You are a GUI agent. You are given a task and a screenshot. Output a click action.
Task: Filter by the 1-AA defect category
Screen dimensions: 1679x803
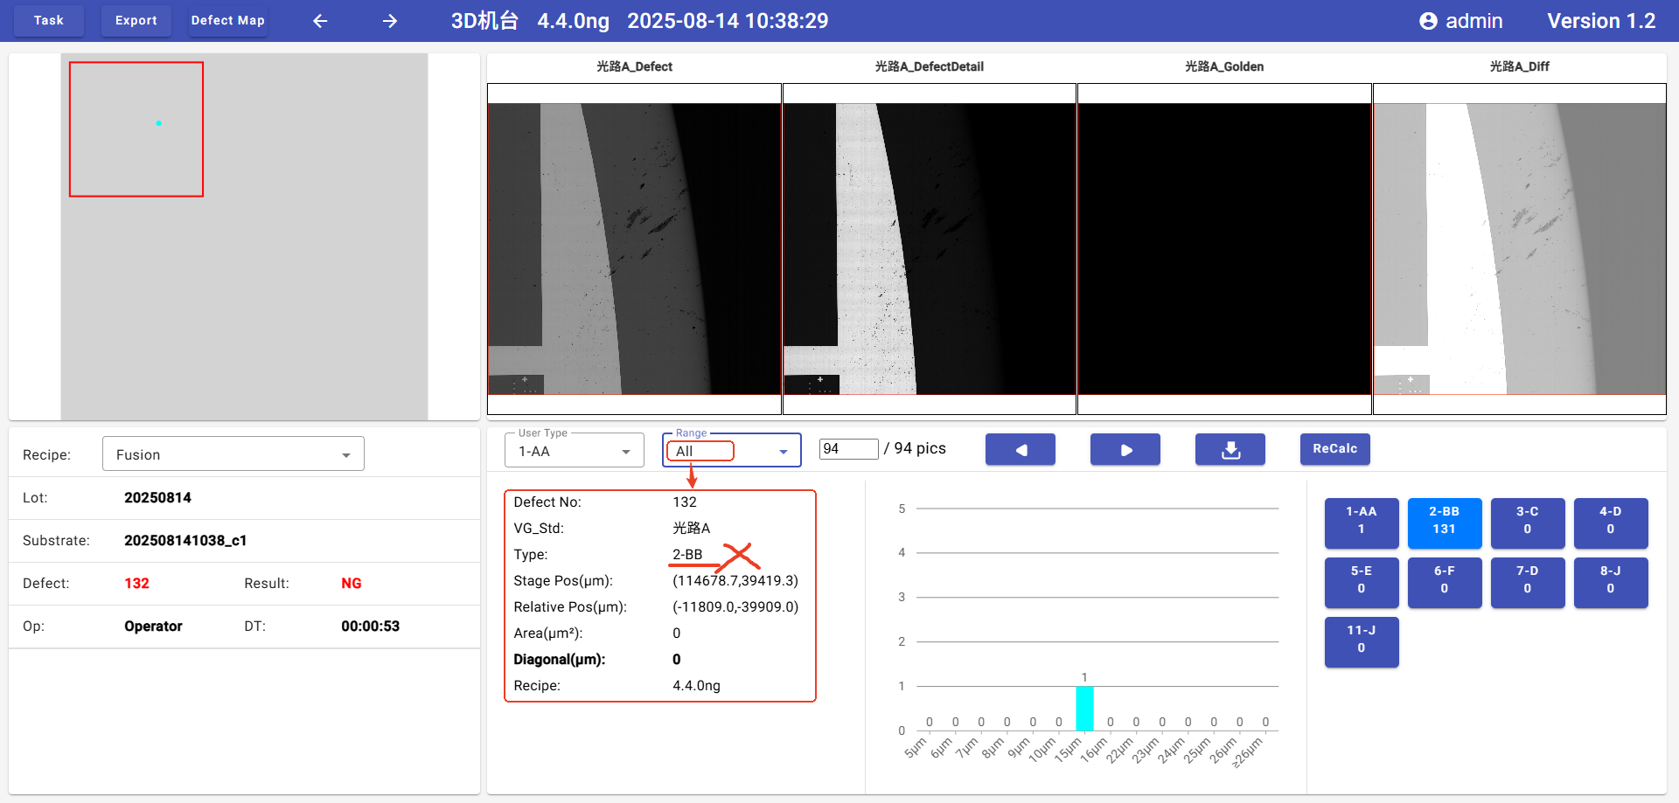click(1361, 521)
